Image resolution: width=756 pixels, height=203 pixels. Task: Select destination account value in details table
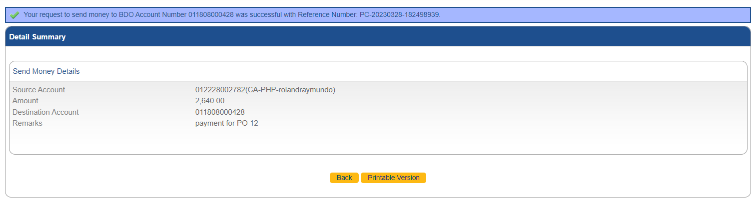220,112
